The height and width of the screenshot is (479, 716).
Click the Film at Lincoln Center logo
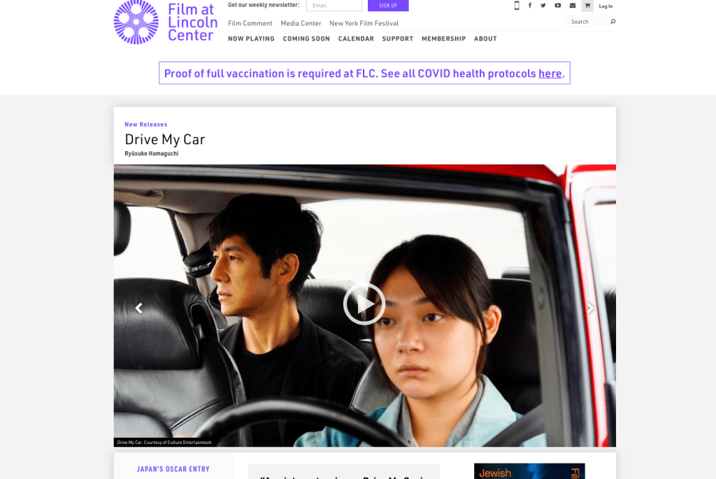164,22
